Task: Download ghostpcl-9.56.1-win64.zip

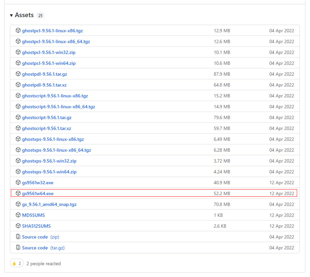Action: pyautogui.click(x=49, y=63)
